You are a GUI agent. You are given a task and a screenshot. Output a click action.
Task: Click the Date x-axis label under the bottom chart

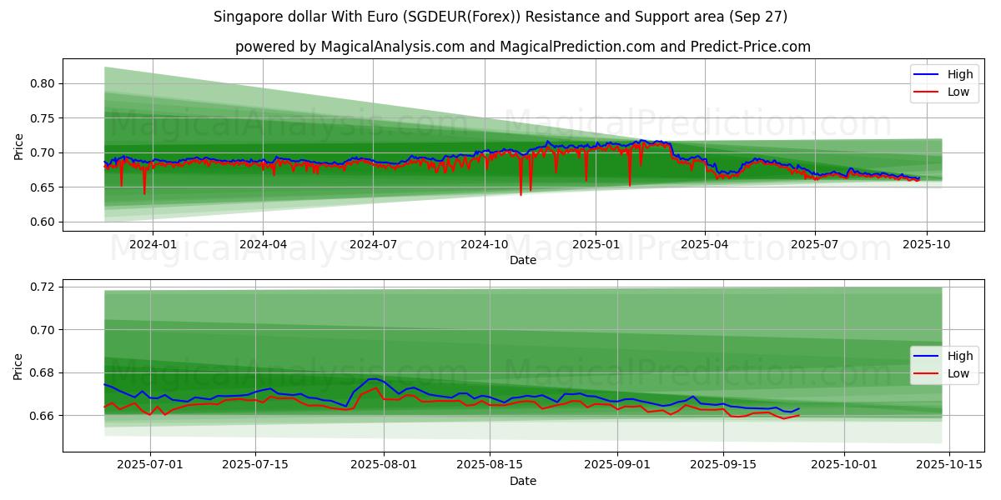click(x=523, y=481)
